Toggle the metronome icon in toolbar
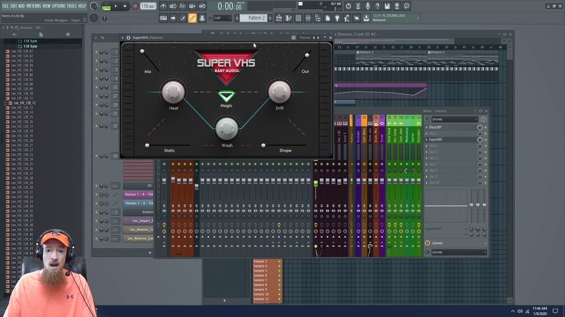 pyautogui.click(x=163, y=6)
